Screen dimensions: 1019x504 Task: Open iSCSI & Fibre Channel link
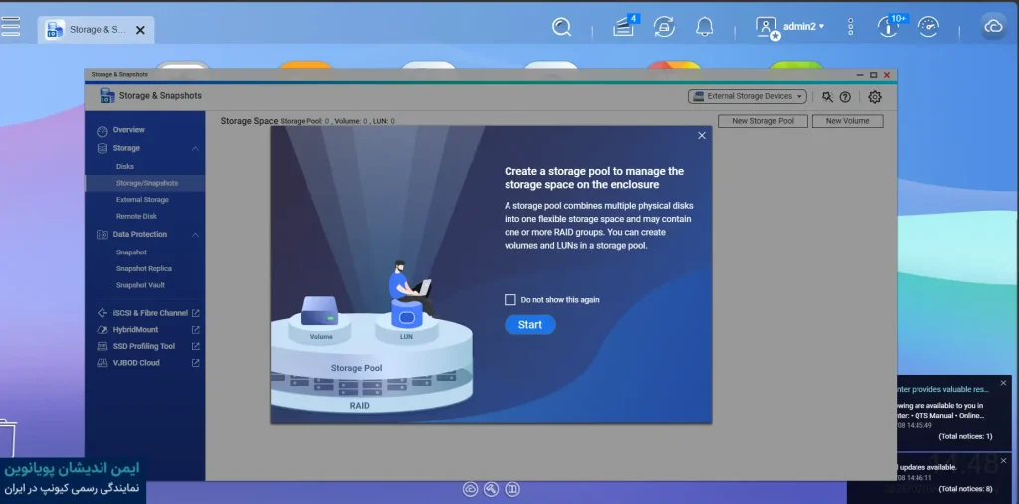coord(150,313)
